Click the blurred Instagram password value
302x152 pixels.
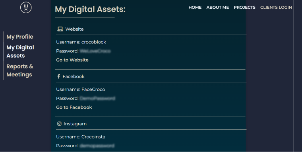(x=97, y=146)
